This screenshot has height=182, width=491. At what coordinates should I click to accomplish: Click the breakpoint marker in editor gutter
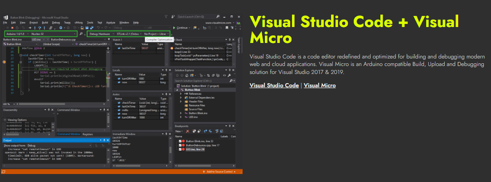pyautogui.click(x=4, y=62)
